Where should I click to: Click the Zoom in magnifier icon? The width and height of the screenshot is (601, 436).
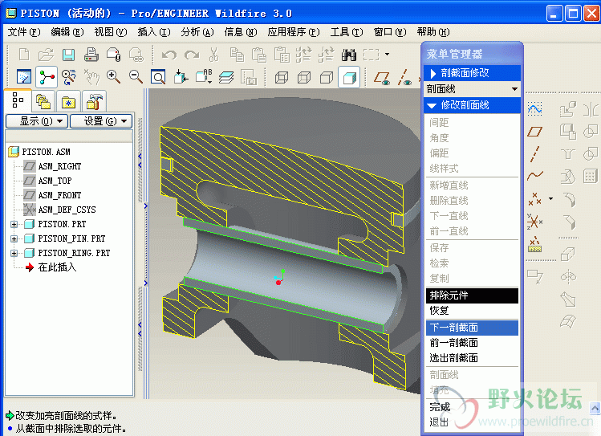coord(113,77)
